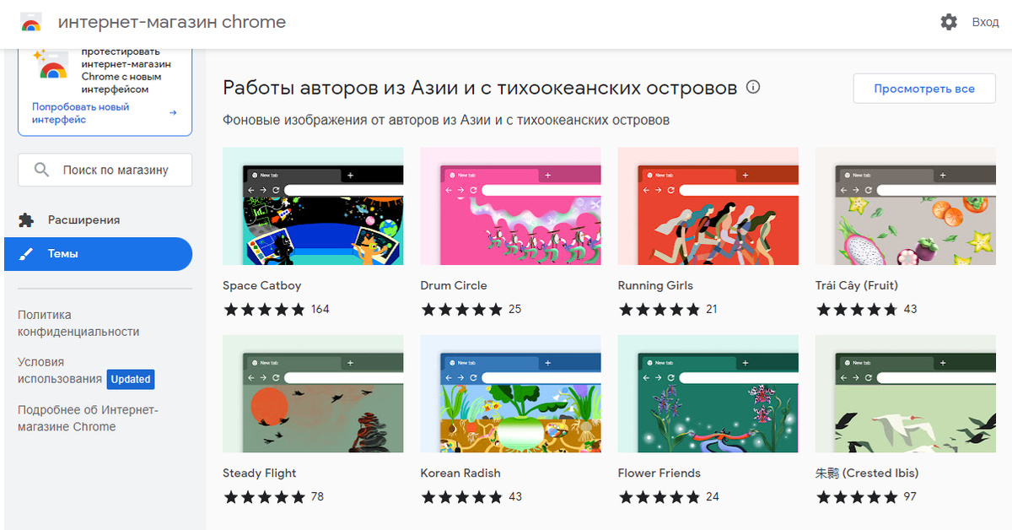Image resolution: width=1012 pixels, height=530 pixels.
Task: Click Попробовать новый интерфейс link
Action: [80, 113]
